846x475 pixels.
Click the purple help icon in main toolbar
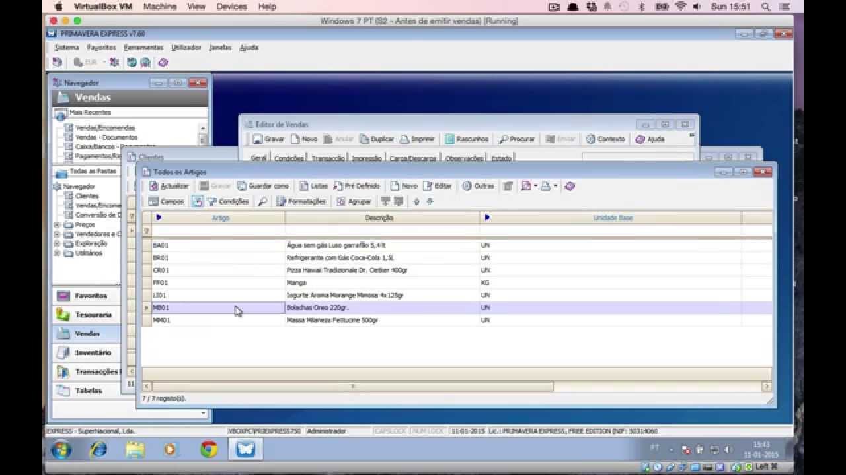163,62
